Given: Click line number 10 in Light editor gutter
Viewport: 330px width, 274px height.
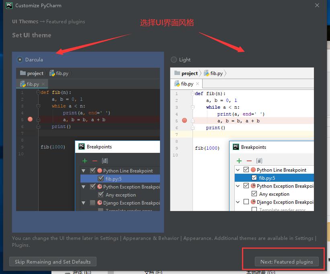Looking at the screenshot, I should pos(175,155).
